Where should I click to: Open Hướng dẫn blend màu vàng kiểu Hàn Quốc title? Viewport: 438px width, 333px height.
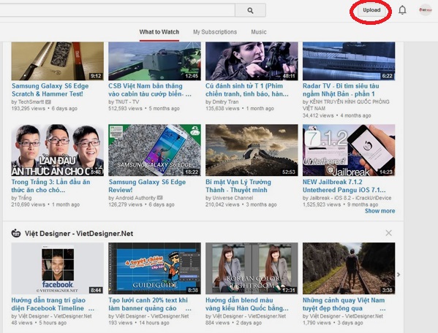pyautogui.click(x=247, y=305)
